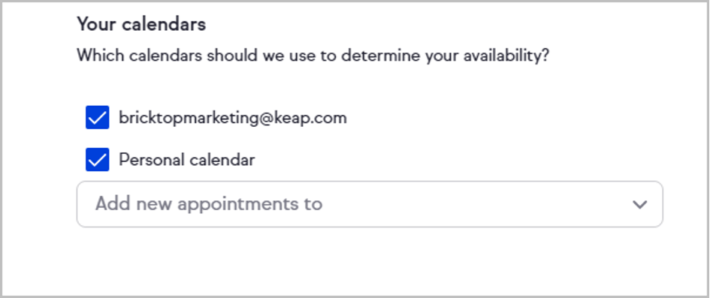Click the chevron arrow in appointments dropdown

tap(639, 204)
